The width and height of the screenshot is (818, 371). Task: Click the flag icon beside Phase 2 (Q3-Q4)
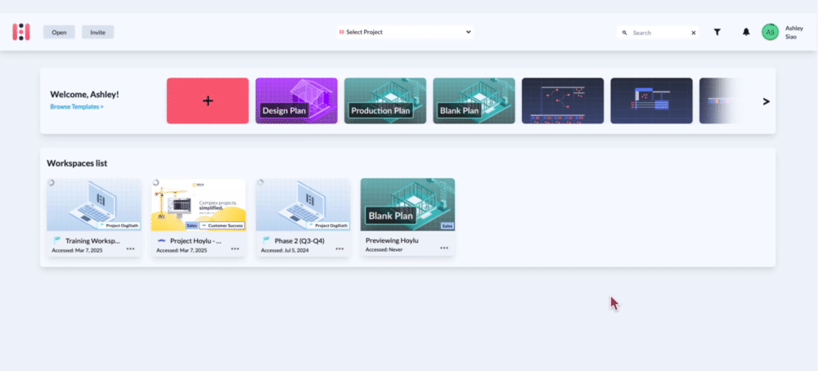[x=266, y=241]
